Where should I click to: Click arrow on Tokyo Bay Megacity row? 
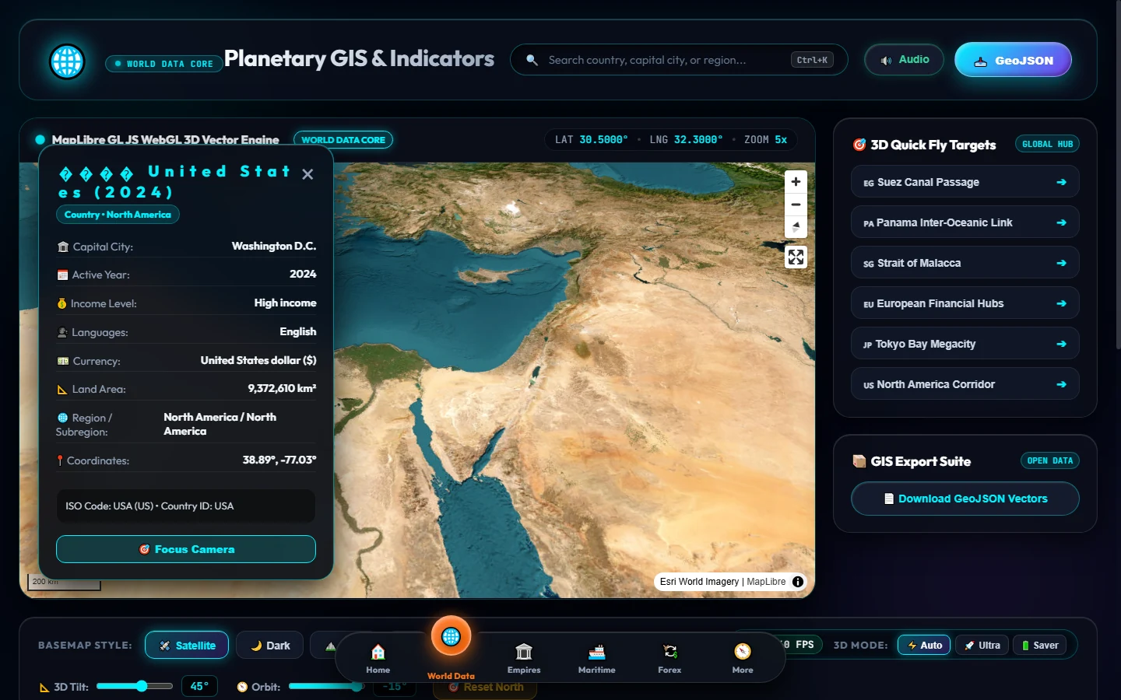[1061, 344]
